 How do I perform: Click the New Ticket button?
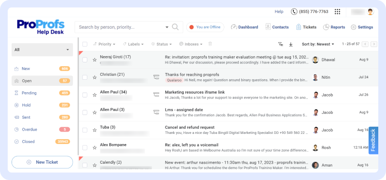[42, 162]
